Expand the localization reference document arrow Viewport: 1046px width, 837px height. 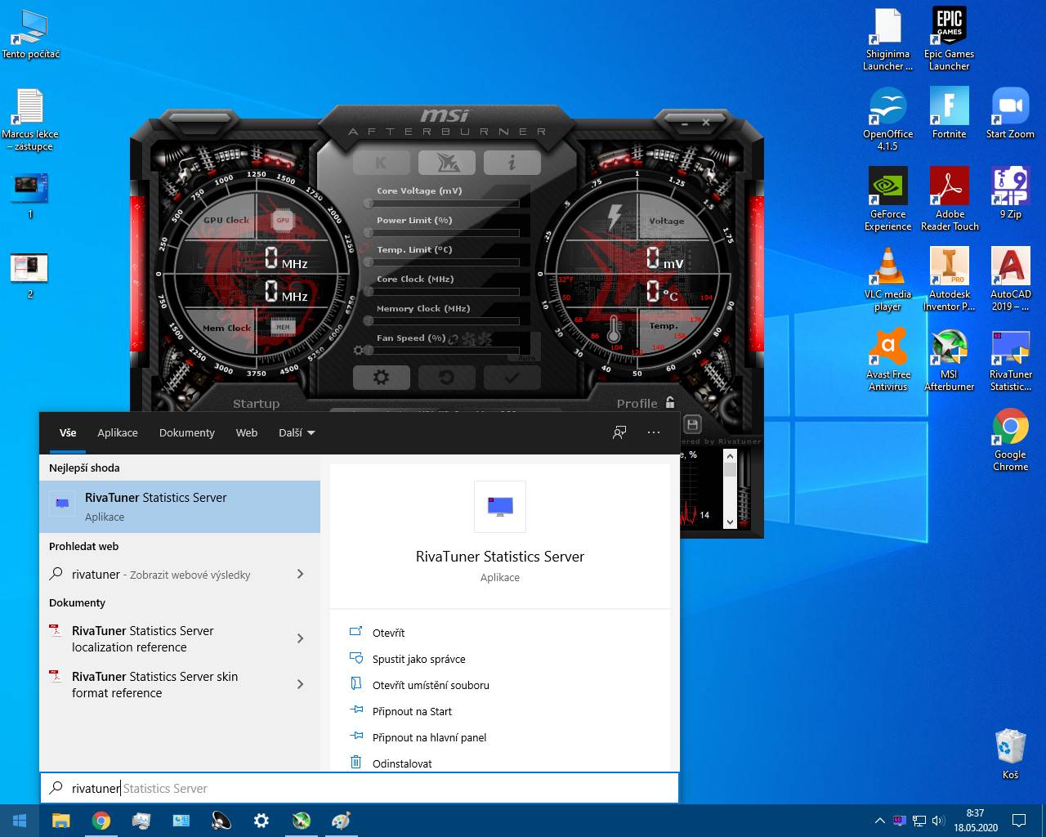[301, 638]
